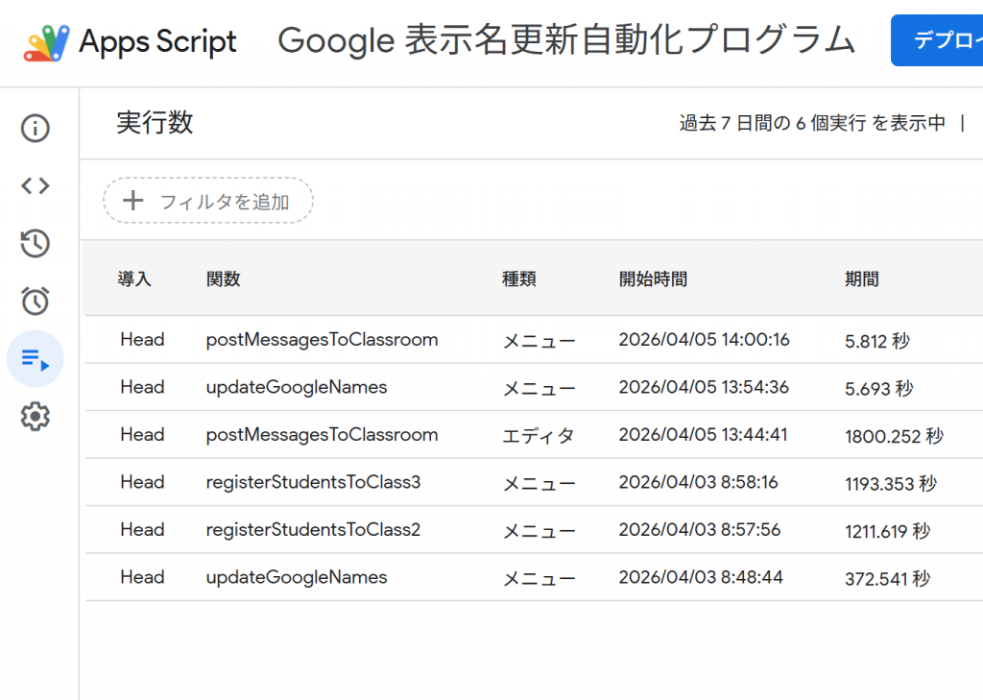Open Project Settings gear icon
Screen dimensions: 983x700
click(x=36, y=417)
